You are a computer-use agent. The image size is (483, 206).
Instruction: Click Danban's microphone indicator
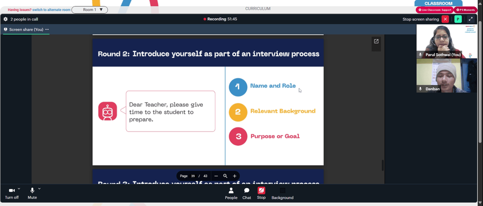(421, 89)
